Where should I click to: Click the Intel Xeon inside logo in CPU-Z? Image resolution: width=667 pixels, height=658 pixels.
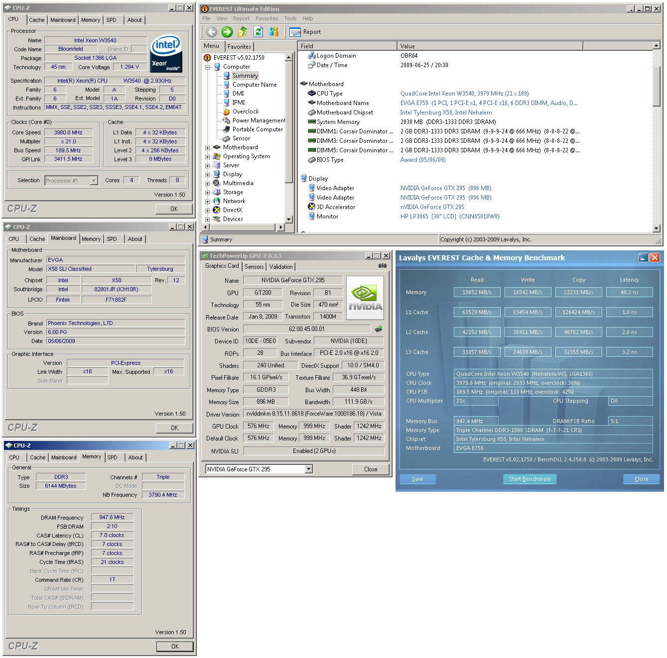tap(166, 53)
